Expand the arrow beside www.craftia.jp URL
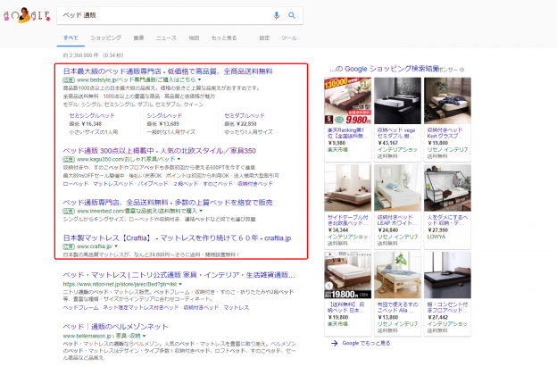The image size is (557, 367). (x=116, y=246)
